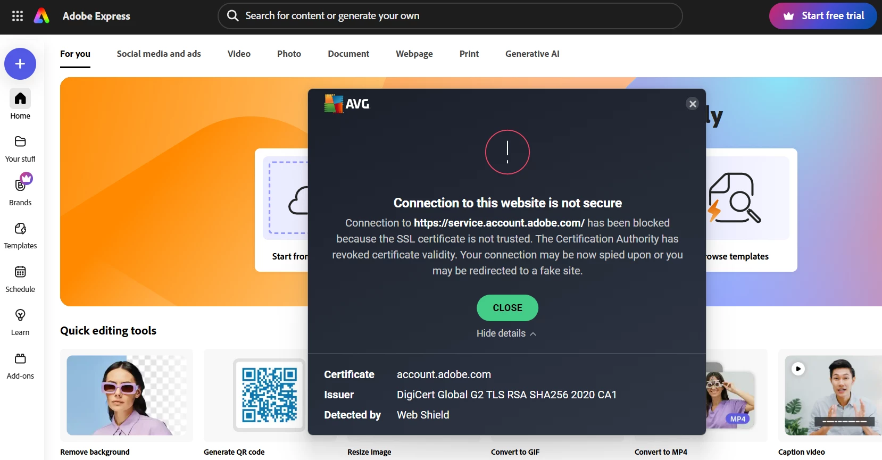Open the Remove background thumbnail
Screen dimensions: 882x460
(127, 395)
